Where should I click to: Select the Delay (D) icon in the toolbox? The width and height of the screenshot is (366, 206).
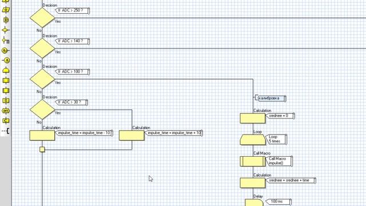click(6, 20)
